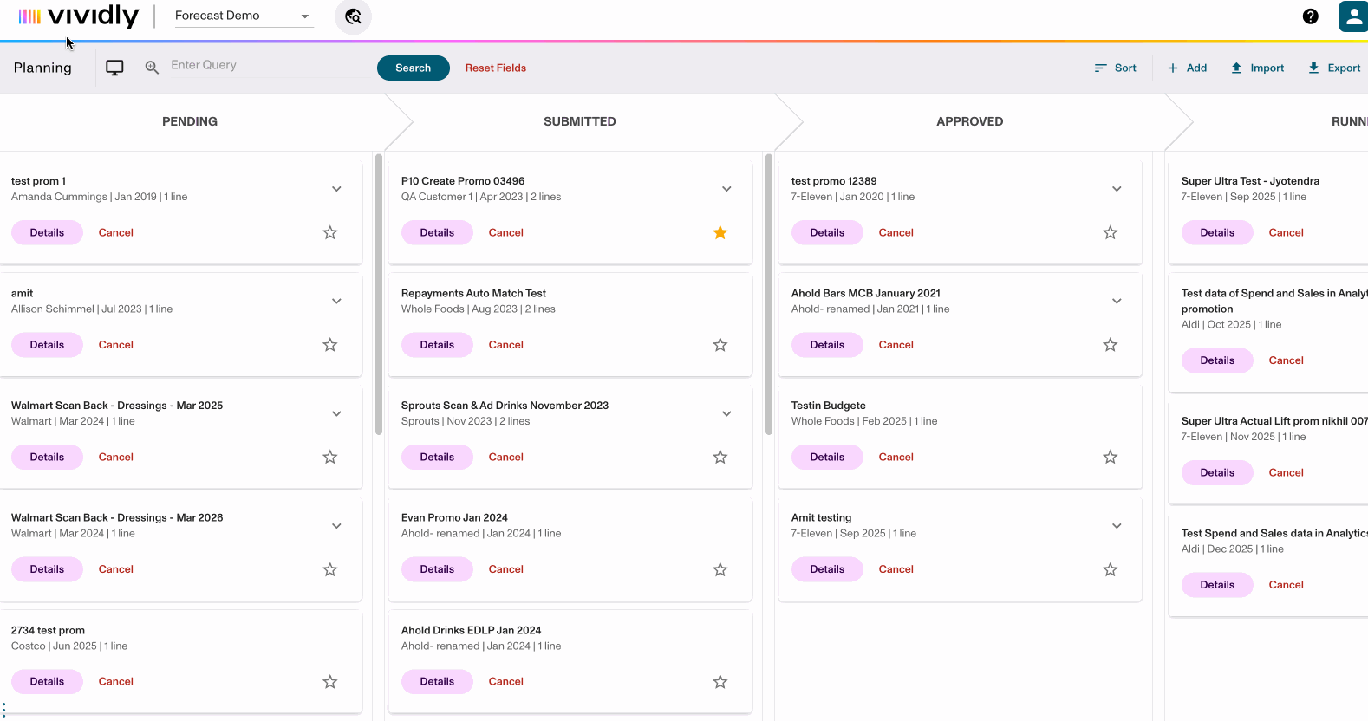Select the PENDING stage header

[190, 121]
